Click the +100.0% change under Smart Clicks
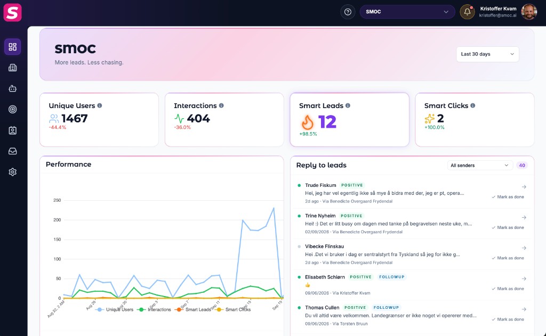This screenshot has height=336, width=546. 435,127
